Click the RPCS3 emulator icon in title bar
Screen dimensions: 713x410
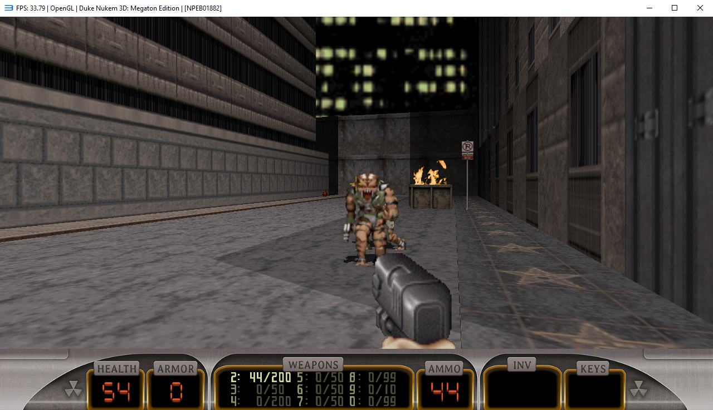pyautogui.click(x=8, y=8)
